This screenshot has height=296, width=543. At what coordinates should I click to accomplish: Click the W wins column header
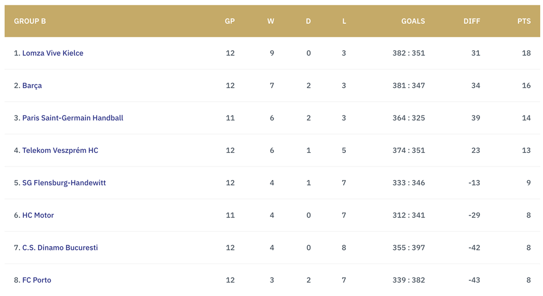click(x=271, y=21)
